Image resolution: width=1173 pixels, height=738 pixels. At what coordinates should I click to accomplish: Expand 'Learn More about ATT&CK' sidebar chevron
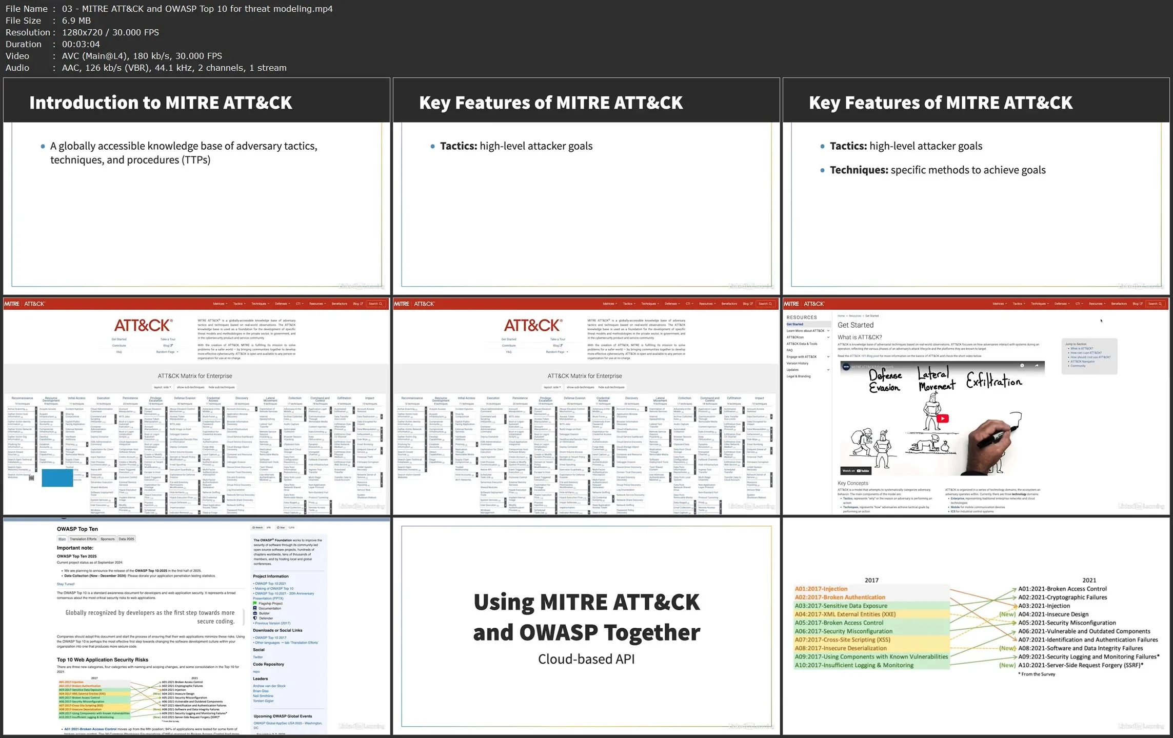[x=828, y=331]
